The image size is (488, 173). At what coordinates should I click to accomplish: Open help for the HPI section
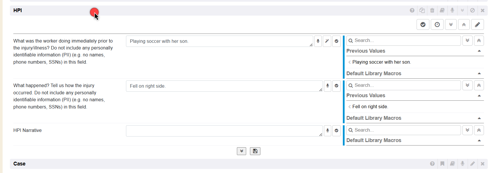tap(412, 10)
